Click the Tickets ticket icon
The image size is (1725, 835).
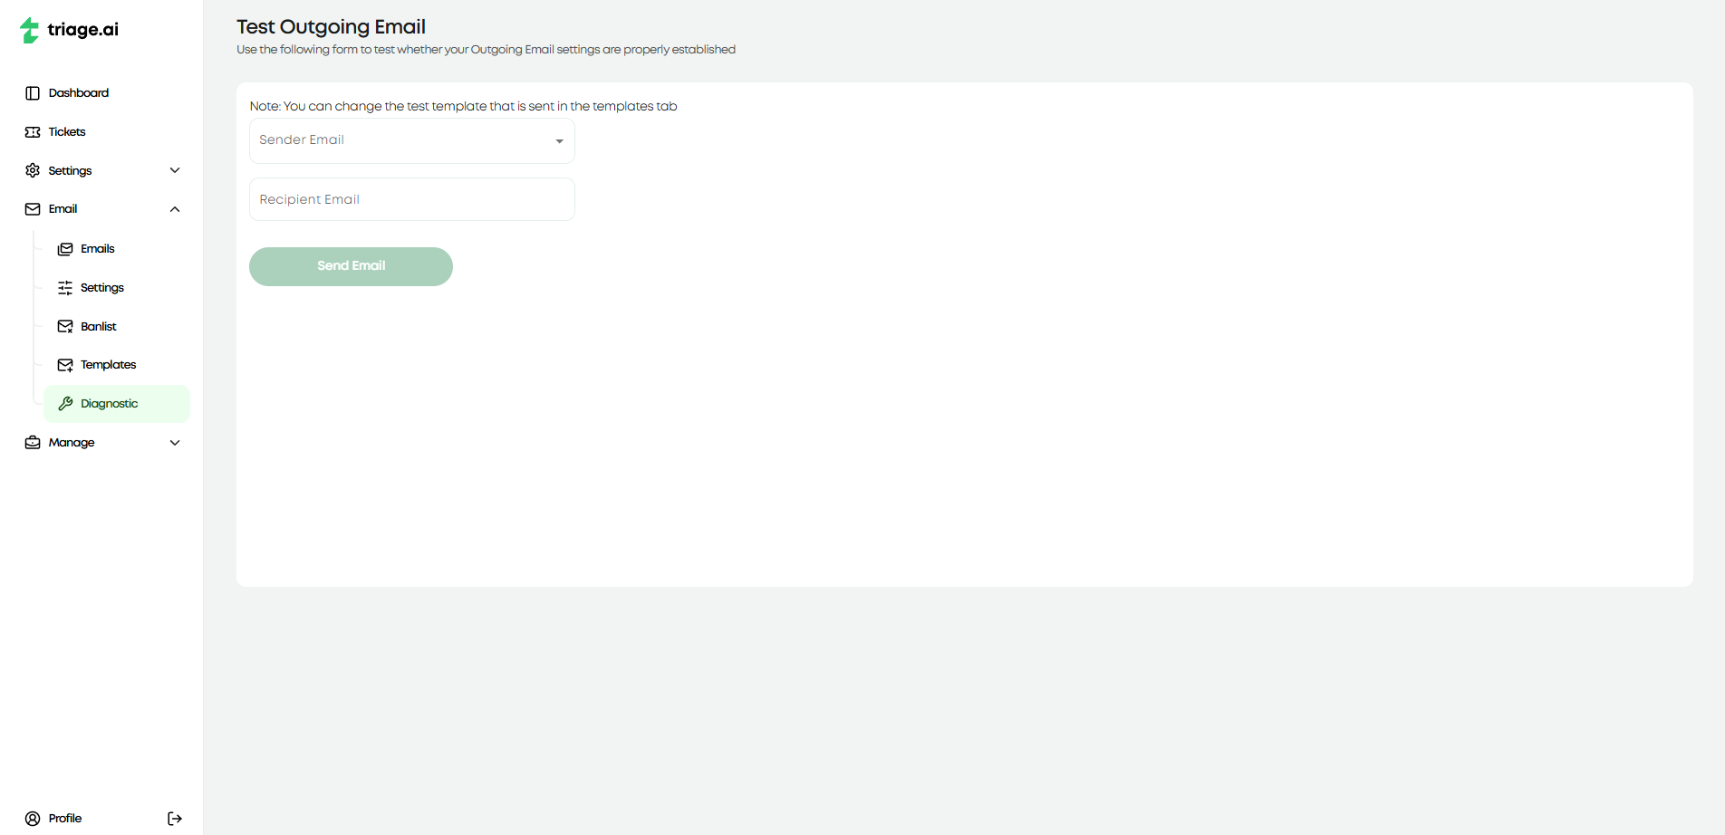coord(31,131)
